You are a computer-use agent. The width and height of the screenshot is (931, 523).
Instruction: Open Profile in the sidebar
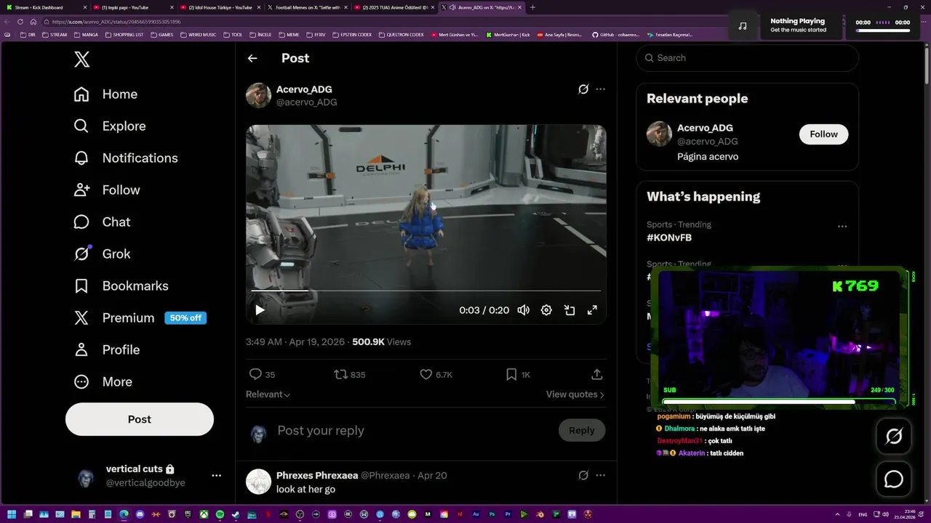[106, 350]
